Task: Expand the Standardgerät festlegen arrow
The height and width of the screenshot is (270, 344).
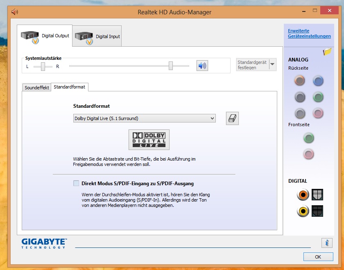Action: [272, 64]
